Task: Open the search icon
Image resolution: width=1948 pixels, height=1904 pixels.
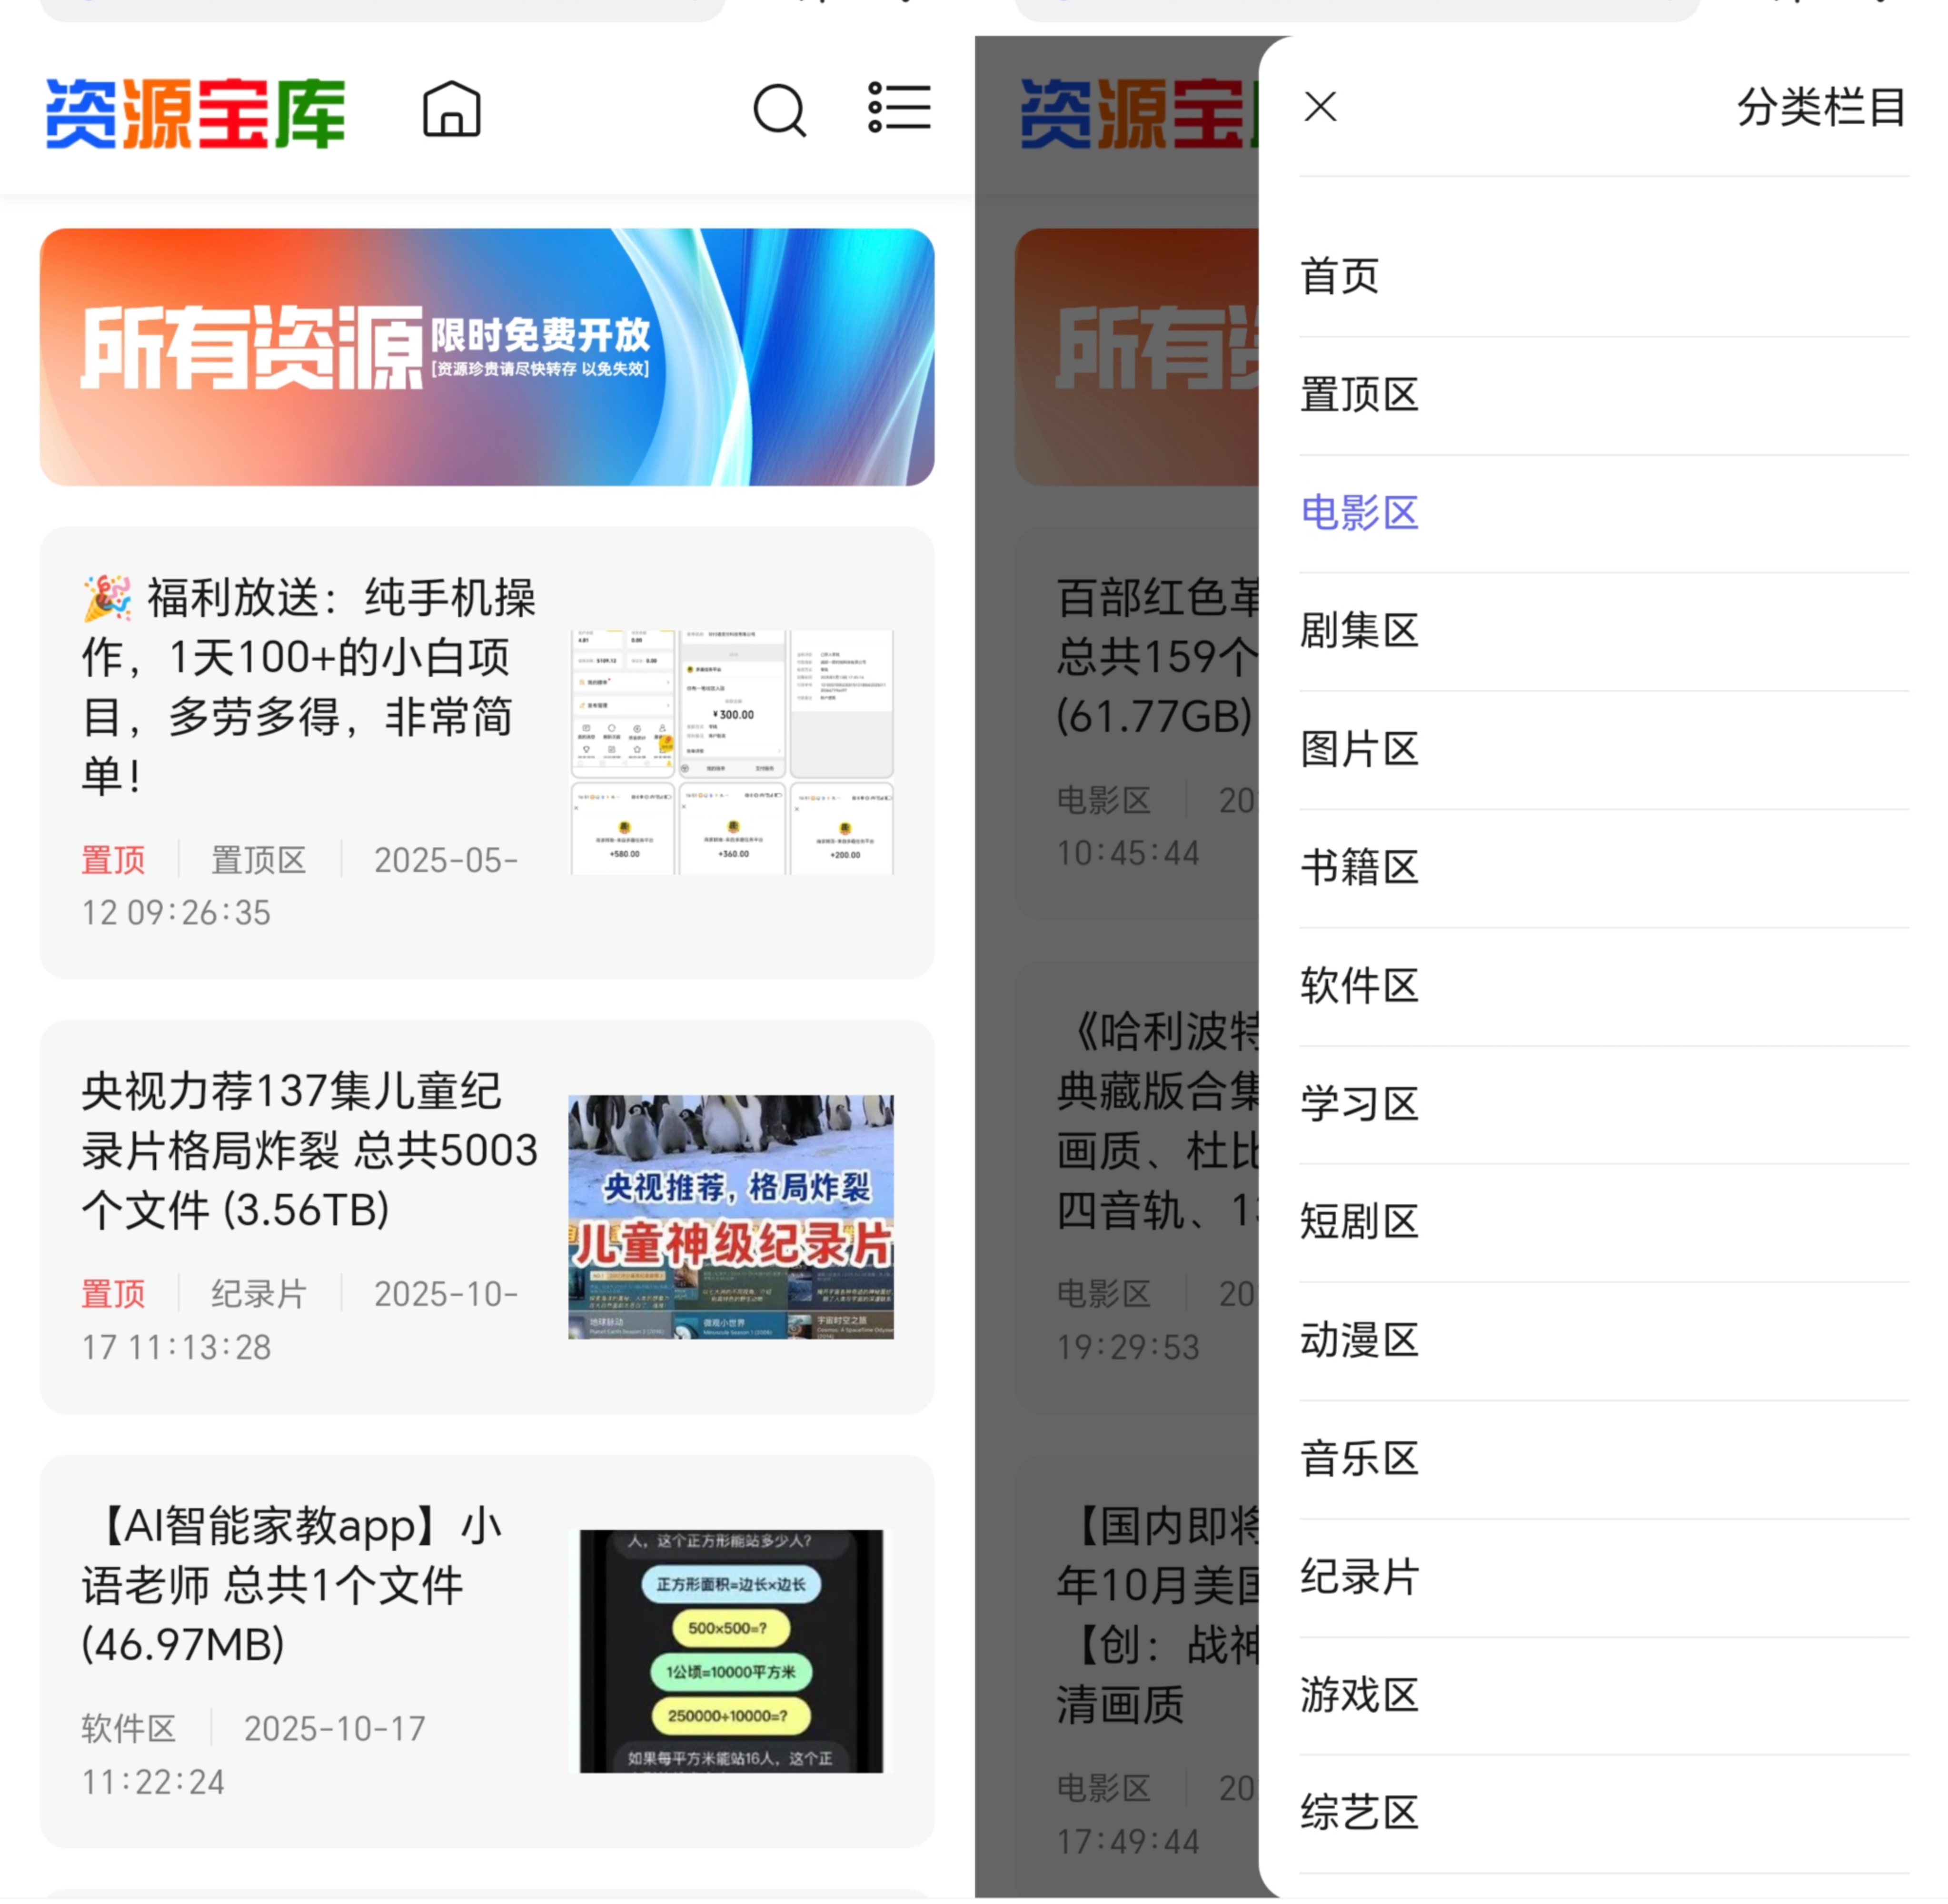Action: (780, 110)
